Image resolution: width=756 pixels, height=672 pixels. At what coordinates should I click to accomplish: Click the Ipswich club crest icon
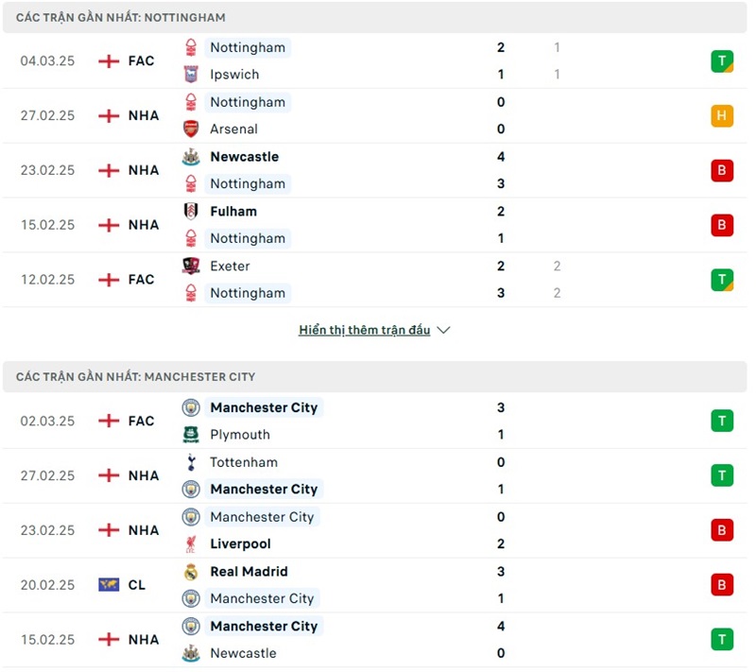192,75
